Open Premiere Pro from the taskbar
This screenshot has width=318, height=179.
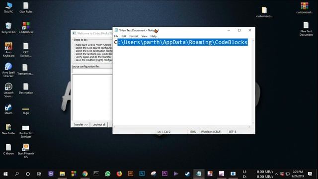164,174
